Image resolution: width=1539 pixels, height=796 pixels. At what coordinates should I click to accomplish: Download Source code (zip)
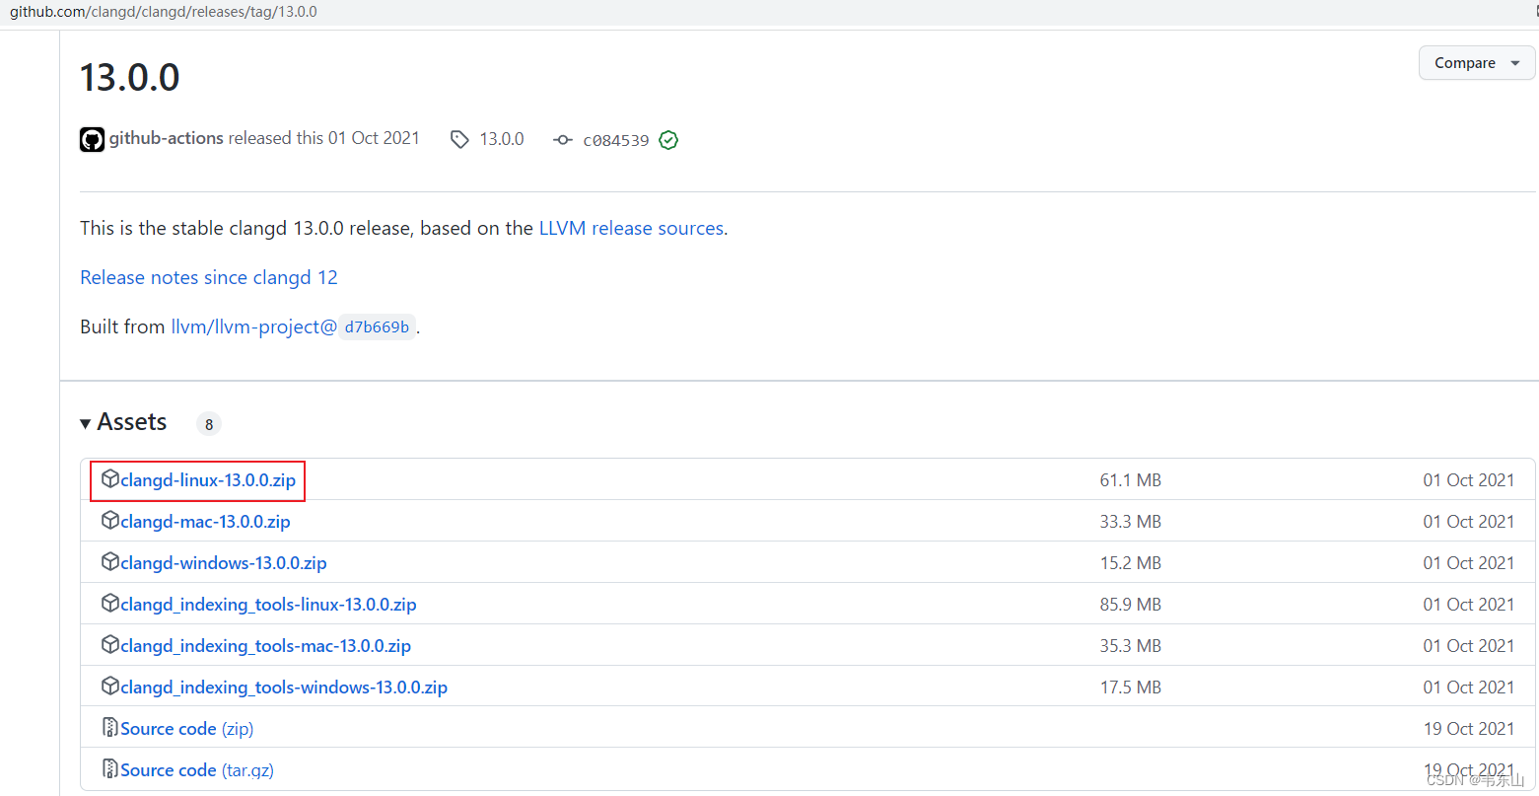click(x=187, y=729)
